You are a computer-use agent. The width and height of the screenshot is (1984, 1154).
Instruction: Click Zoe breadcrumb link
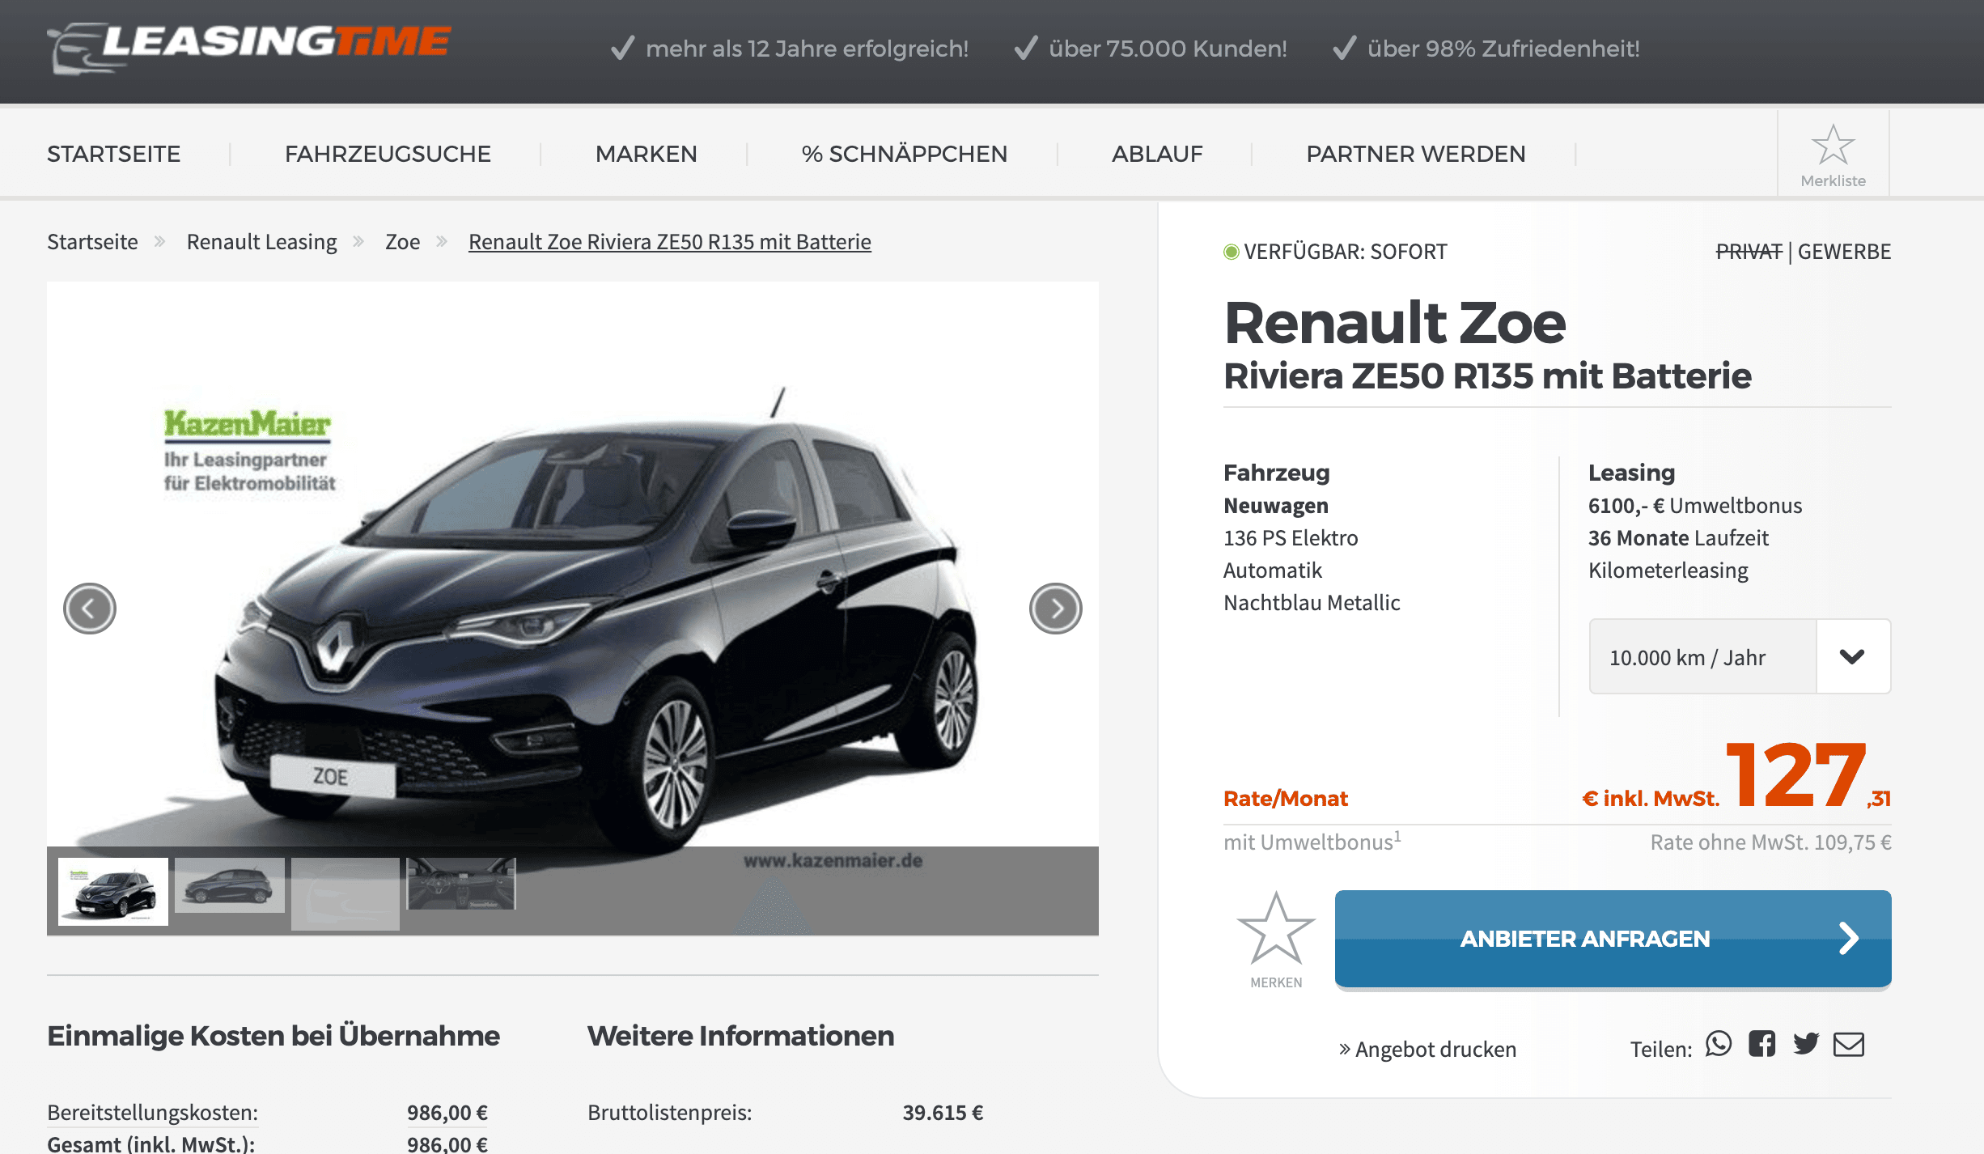point(402,242)
